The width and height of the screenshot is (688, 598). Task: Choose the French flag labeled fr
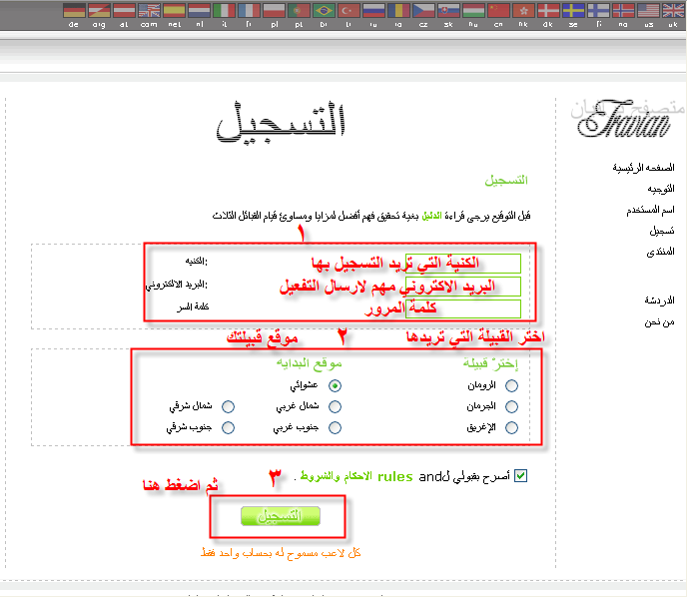point(248,11)
